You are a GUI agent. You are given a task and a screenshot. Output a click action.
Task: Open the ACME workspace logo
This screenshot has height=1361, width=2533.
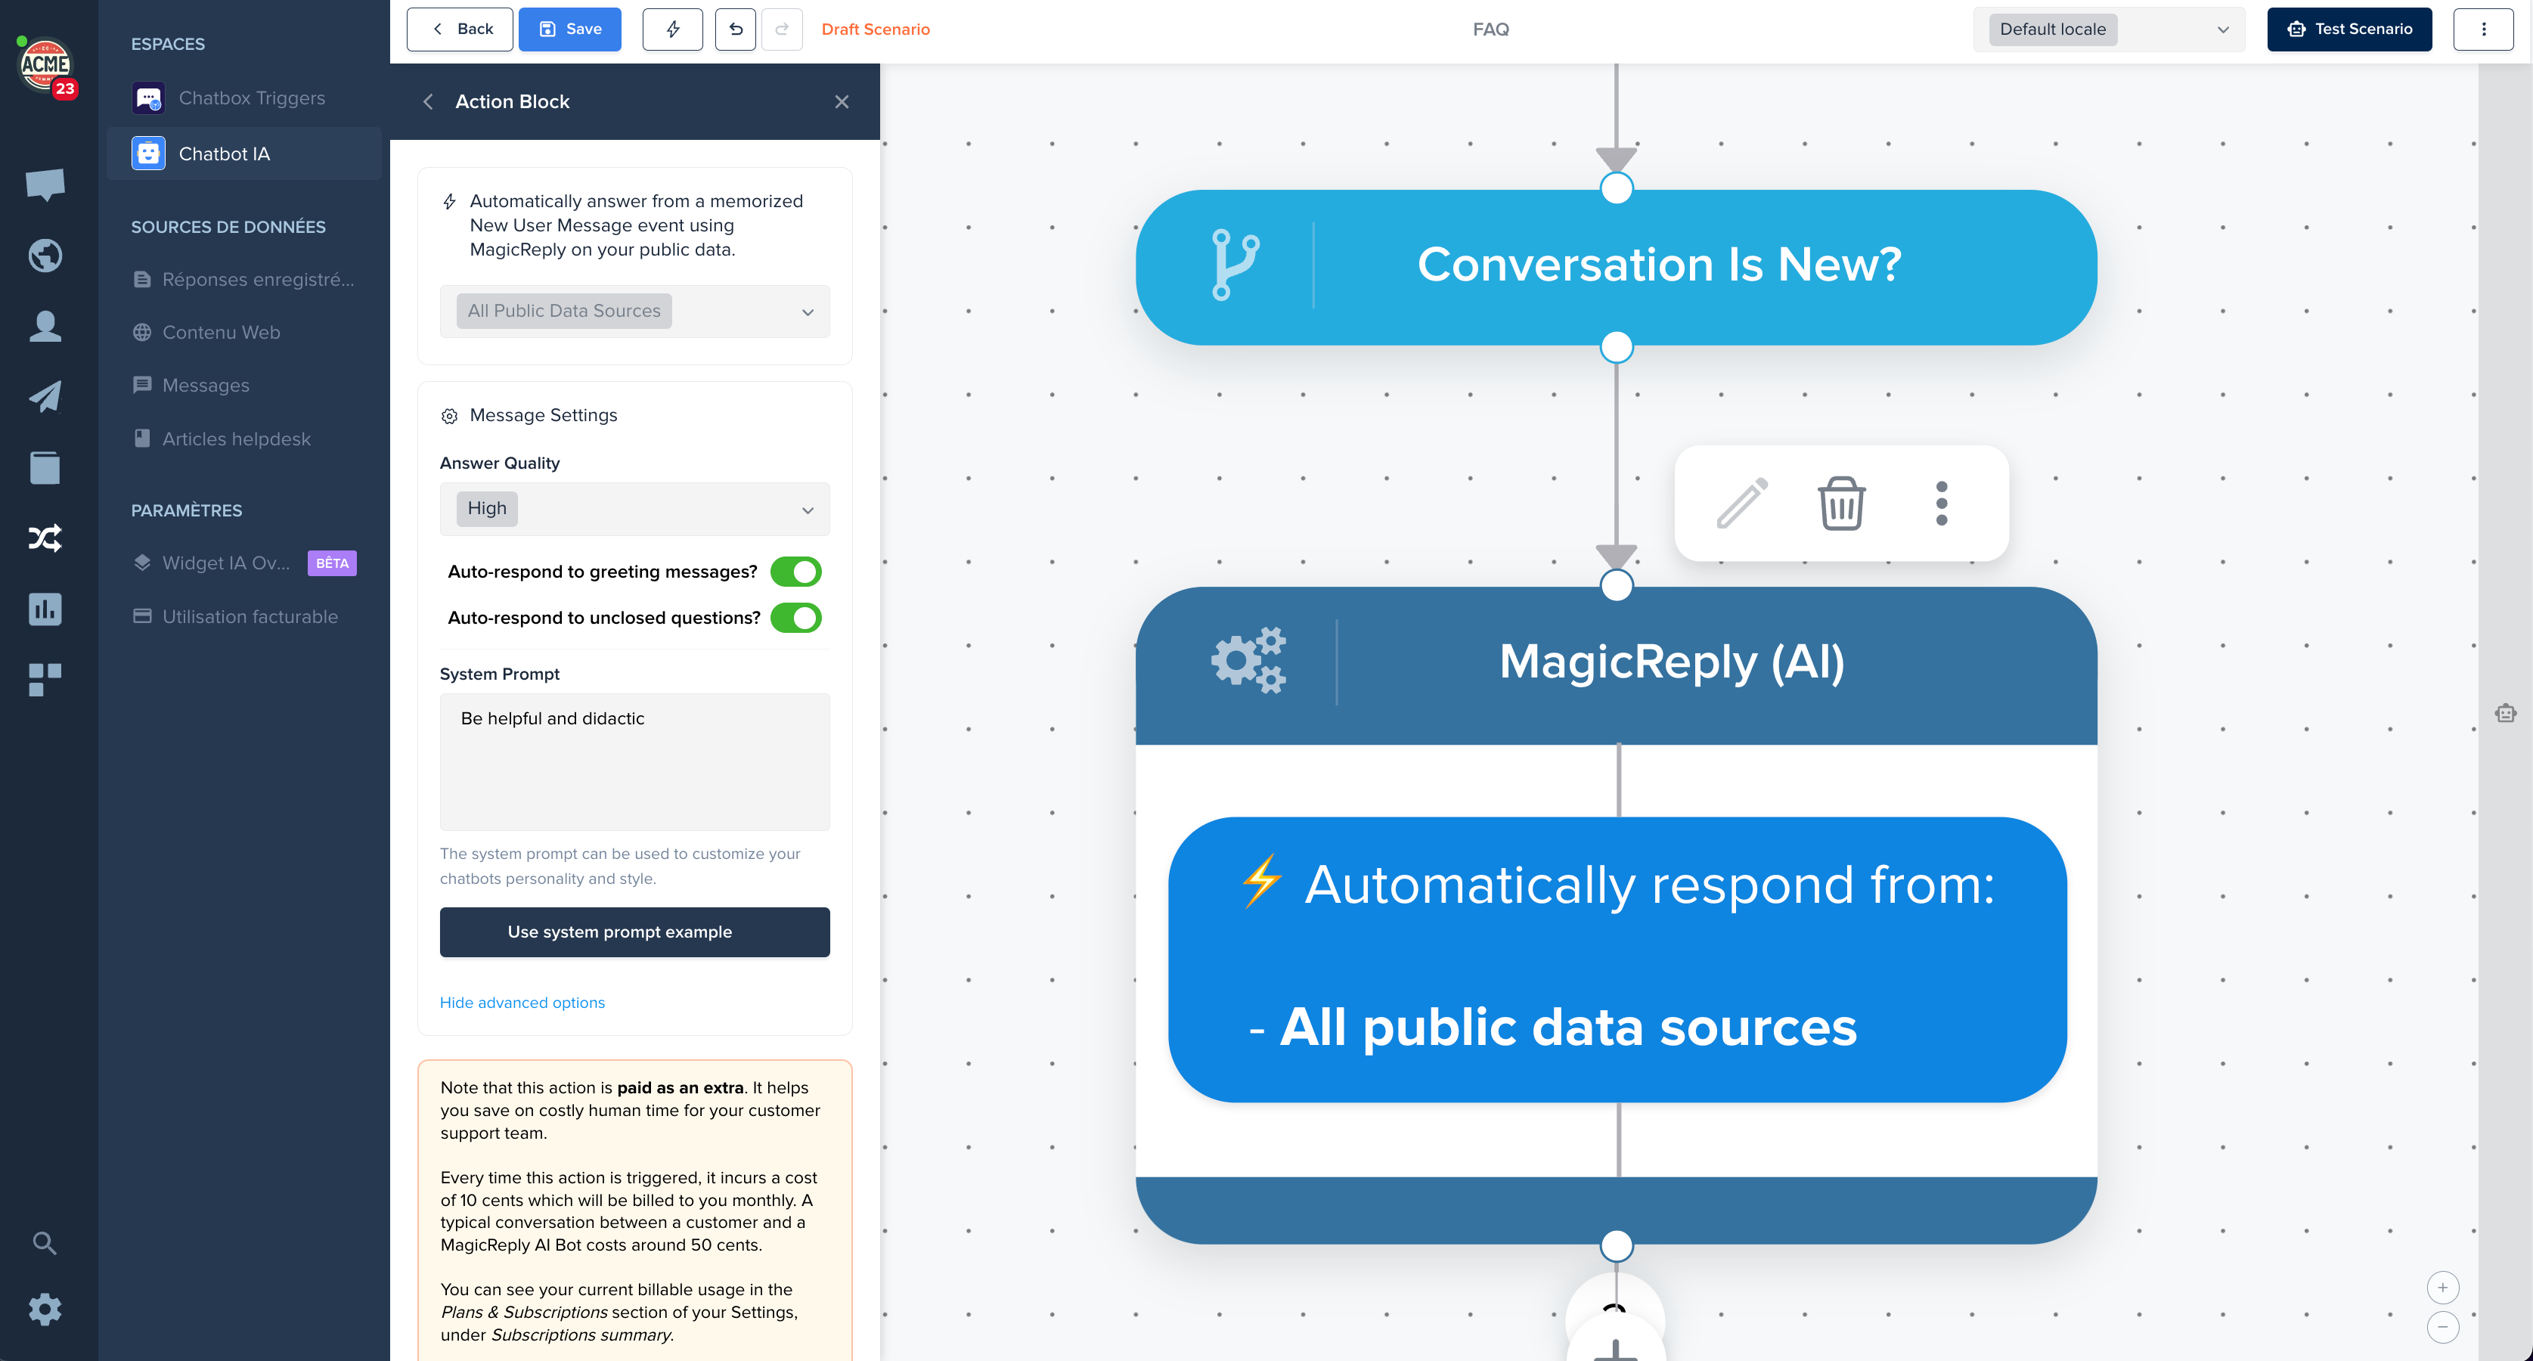click(x=45, y=65)
